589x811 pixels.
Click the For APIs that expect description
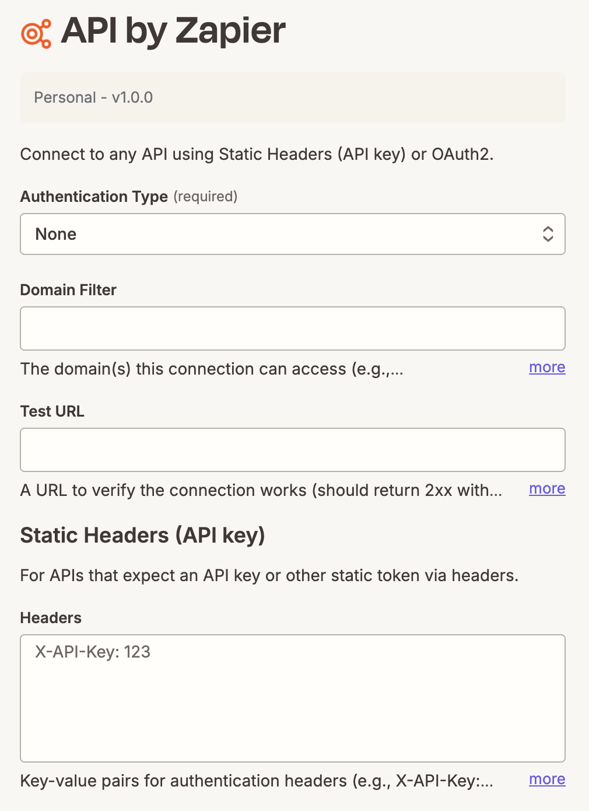[269, 576]
